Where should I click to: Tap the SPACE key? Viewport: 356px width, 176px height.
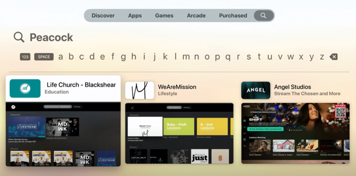(44, 57)
